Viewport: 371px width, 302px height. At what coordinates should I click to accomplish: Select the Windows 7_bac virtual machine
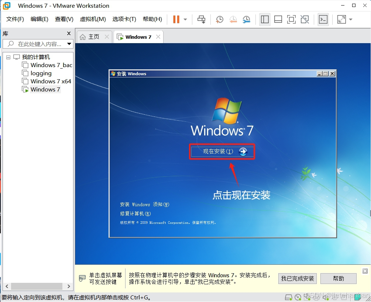[x=51, y=65]
